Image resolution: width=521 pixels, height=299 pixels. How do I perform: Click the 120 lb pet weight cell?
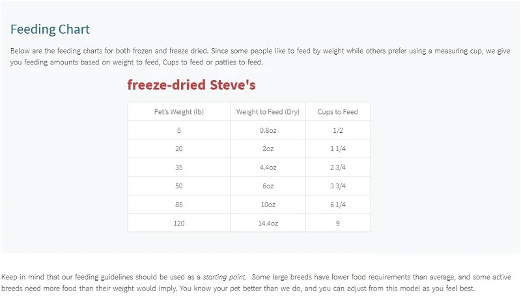(179, 223)
